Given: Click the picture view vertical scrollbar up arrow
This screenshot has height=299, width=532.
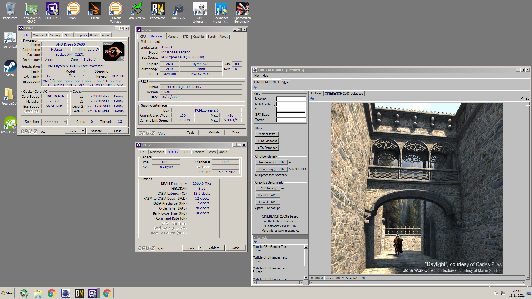Looking at the screenshot, I should 528,104.
